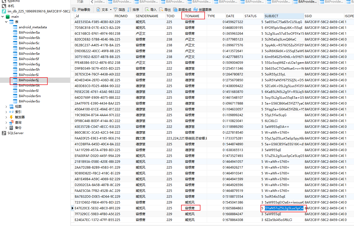Click the BAProvider$b table icon

point(15,38)
